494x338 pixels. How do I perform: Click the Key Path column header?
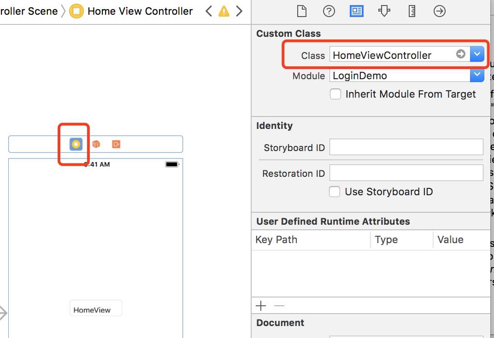(x=276, y=240)
